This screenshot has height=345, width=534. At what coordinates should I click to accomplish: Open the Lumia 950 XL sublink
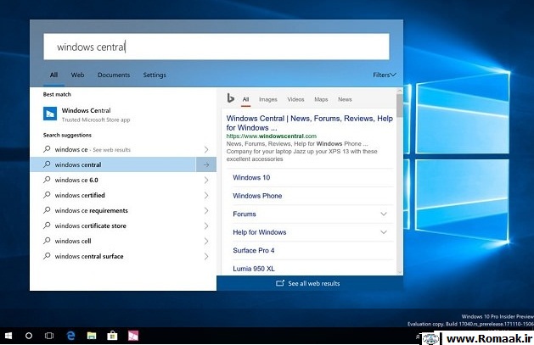click(254, 269)
